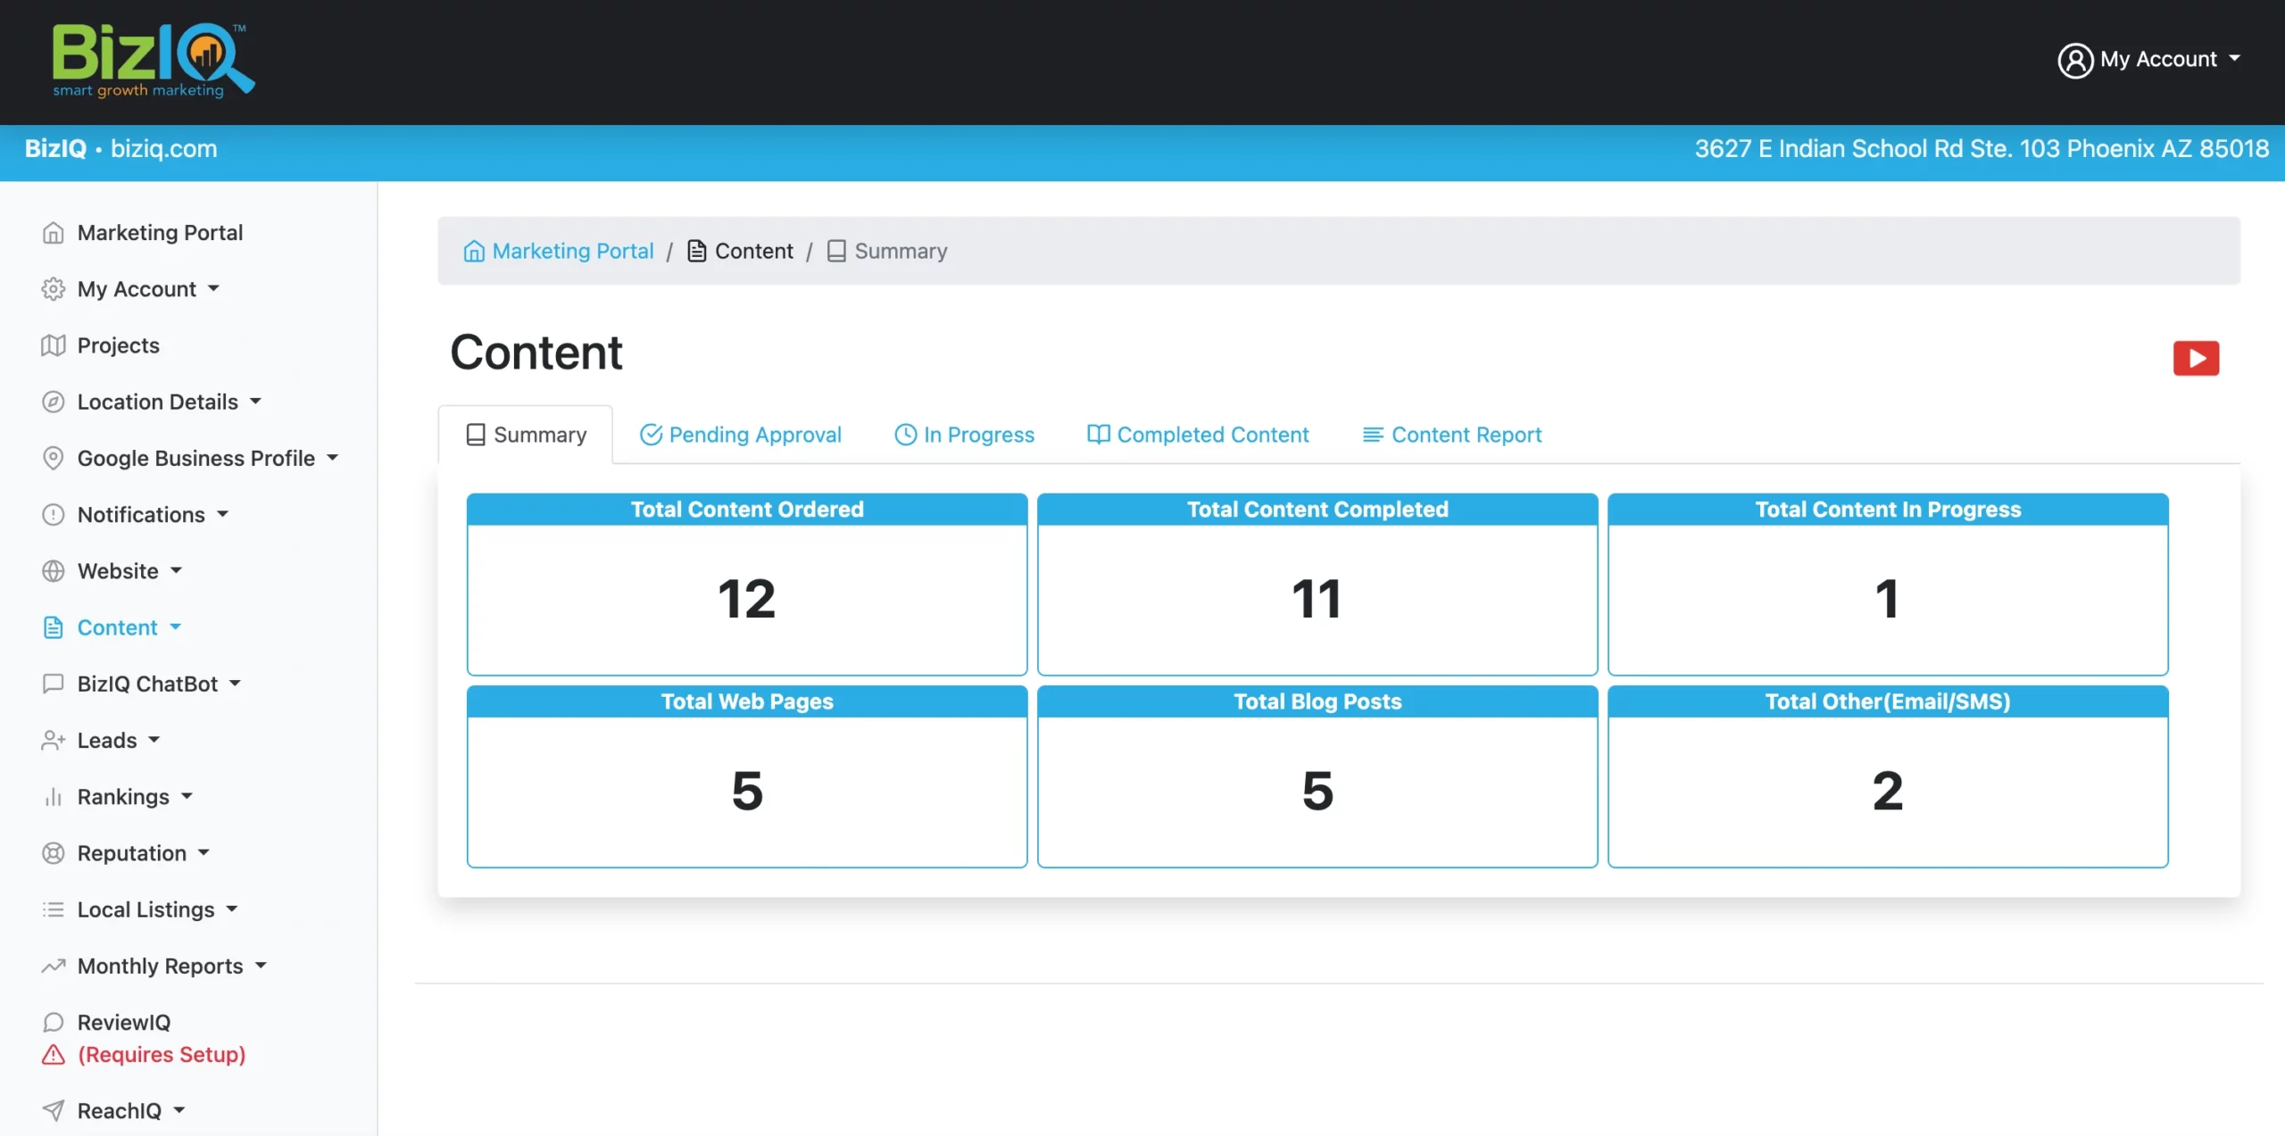Viewport: 2285px width, 1136px height.
Task: Click the Reputation lifebuoy icon
Action: pyautogui.click(x=54, y=853)
